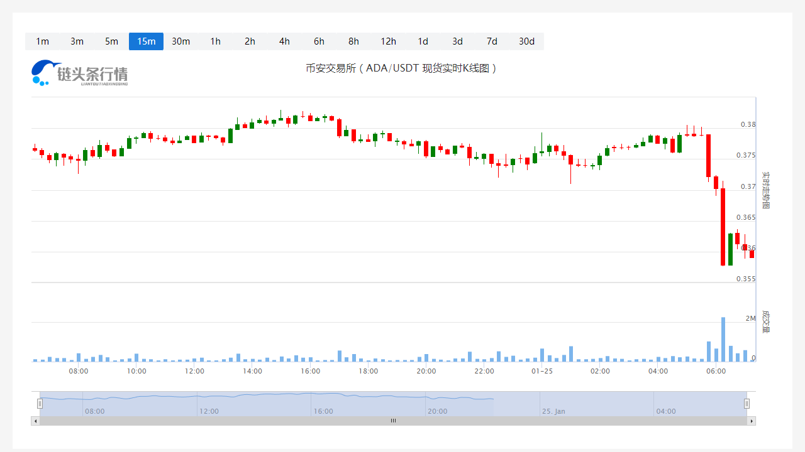Viewport: 805px width, 452px height.
Task: Change to the 4h interval
Action: 284,41
